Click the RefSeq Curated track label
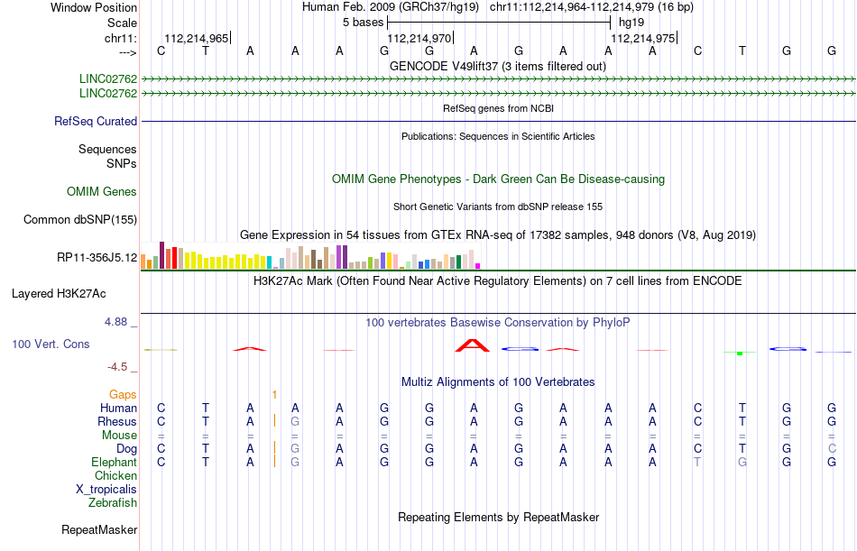 [96, 122]
